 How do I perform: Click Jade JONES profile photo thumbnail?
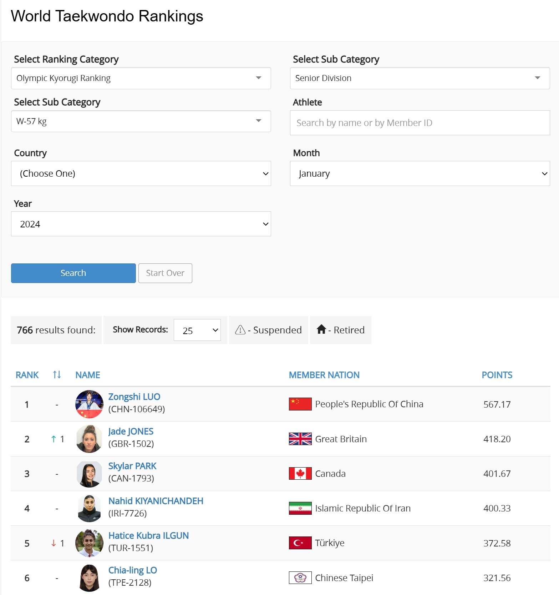pos(90,439)
